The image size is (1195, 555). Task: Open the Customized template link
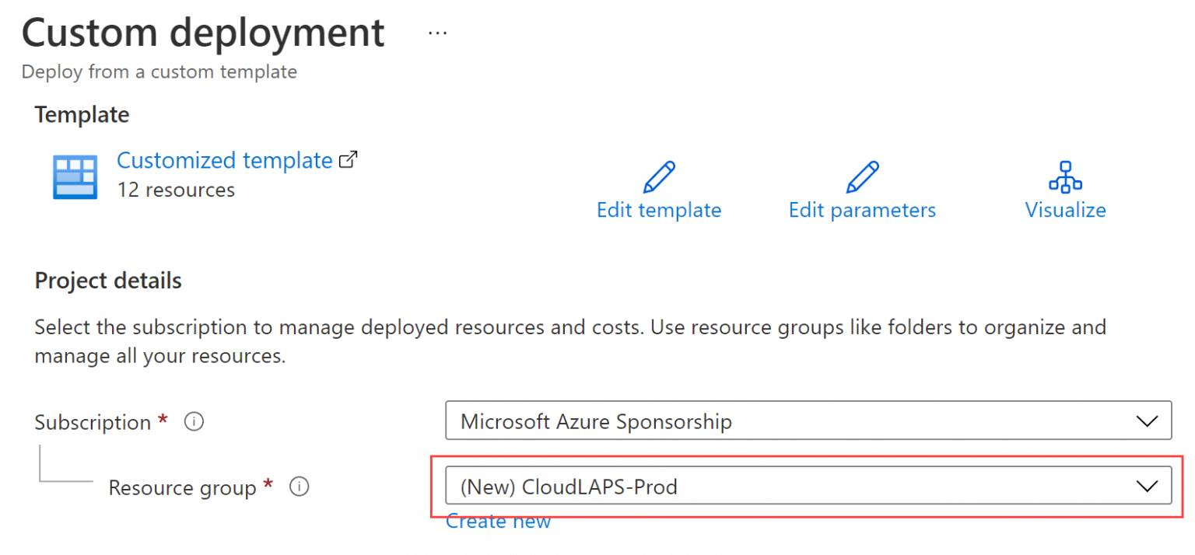pos(225,160)
